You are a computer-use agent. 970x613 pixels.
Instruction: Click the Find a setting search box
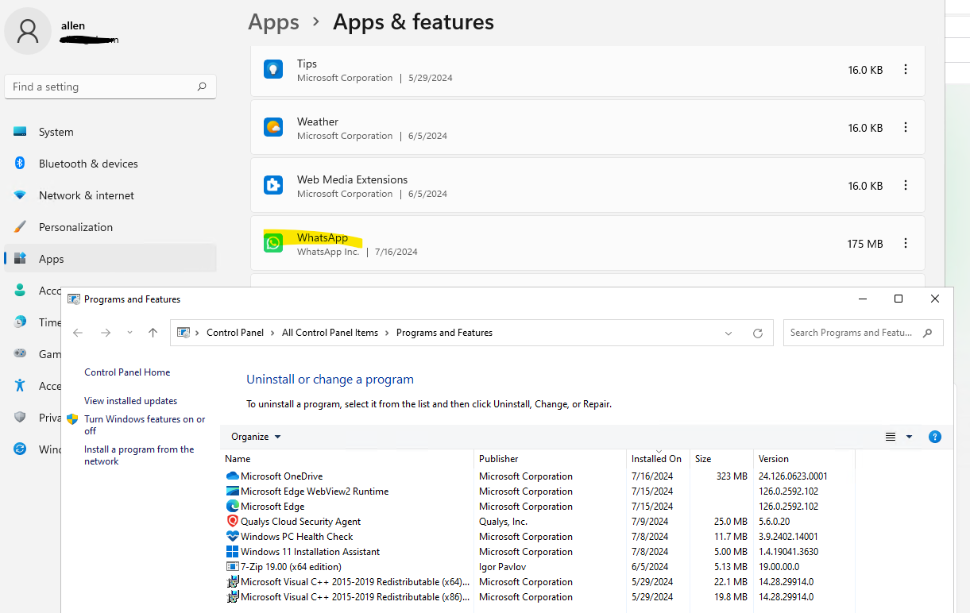pos(110,87)
